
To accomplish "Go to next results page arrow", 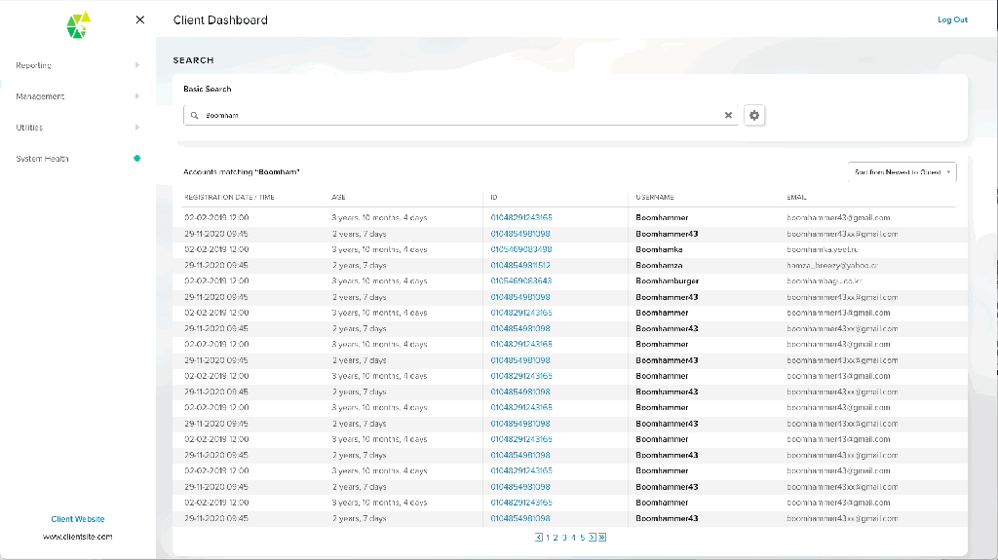I will (x=592, y=537).
